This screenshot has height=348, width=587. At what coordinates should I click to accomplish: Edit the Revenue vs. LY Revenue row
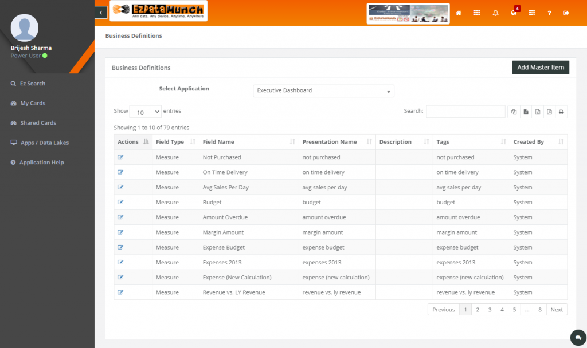120,292
